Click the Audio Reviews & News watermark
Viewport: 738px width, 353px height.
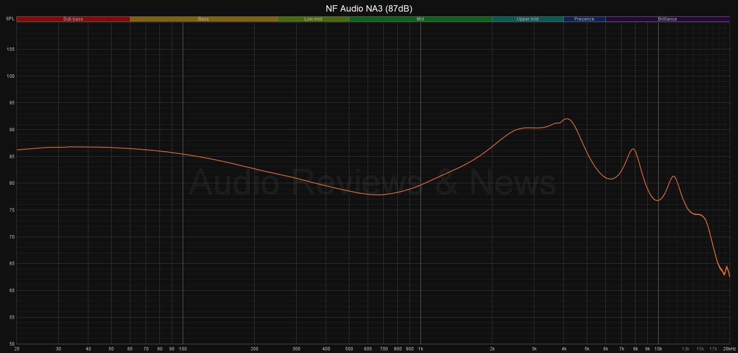(373, 182)
